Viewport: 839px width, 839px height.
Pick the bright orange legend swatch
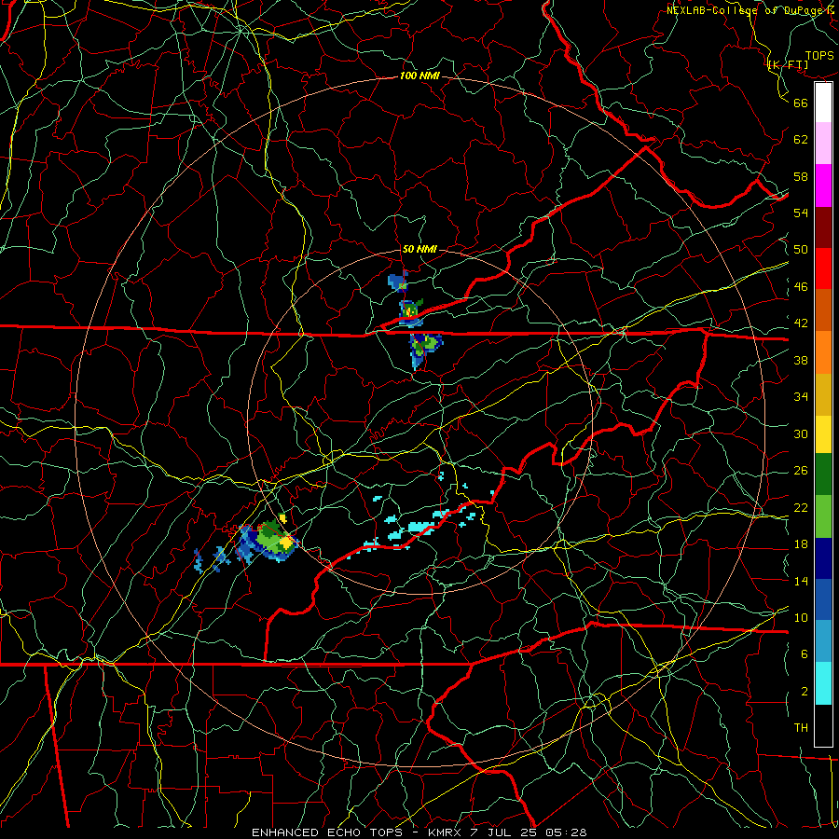pyautogui.click(x=823, y=352)
